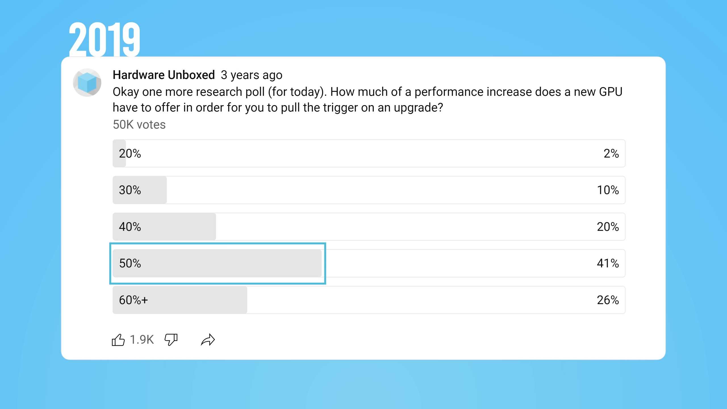Click the share arrow icon
The height and width of the screenshot is (409, 727).
pos(208,340)
